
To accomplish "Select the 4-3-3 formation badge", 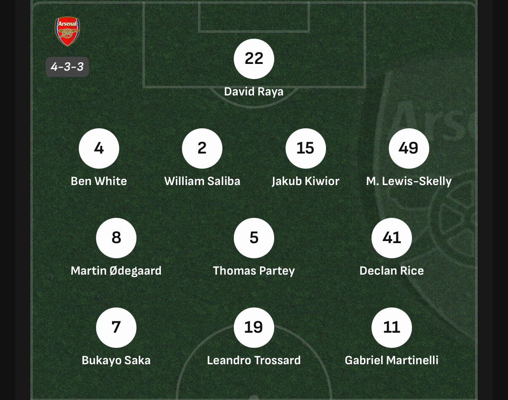I will (x=67, y=67).
